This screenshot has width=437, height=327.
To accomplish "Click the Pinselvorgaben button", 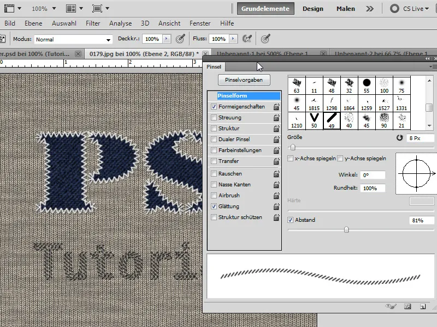I will [244, 80].
